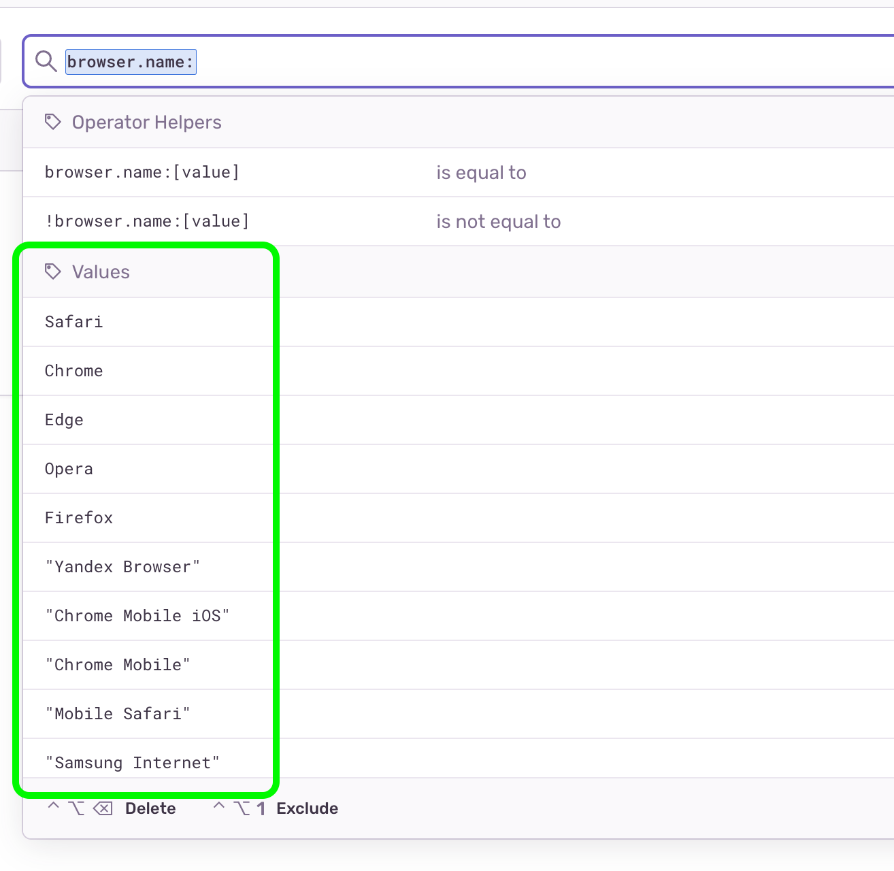Select Chrome from the Values list
This screenshot has height=871, width=894.
click(74, 370)
